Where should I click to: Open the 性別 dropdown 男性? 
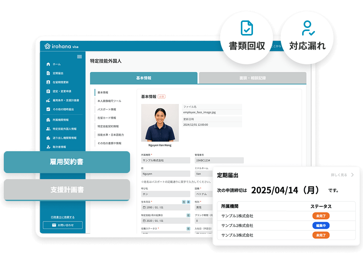pos(204,207)
